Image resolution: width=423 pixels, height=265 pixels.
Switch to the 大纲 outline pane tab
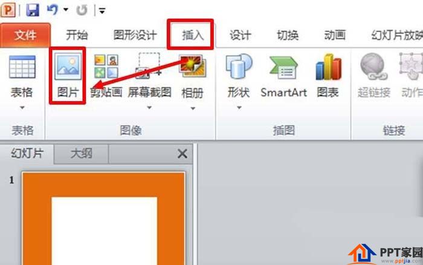pos(81,154)
